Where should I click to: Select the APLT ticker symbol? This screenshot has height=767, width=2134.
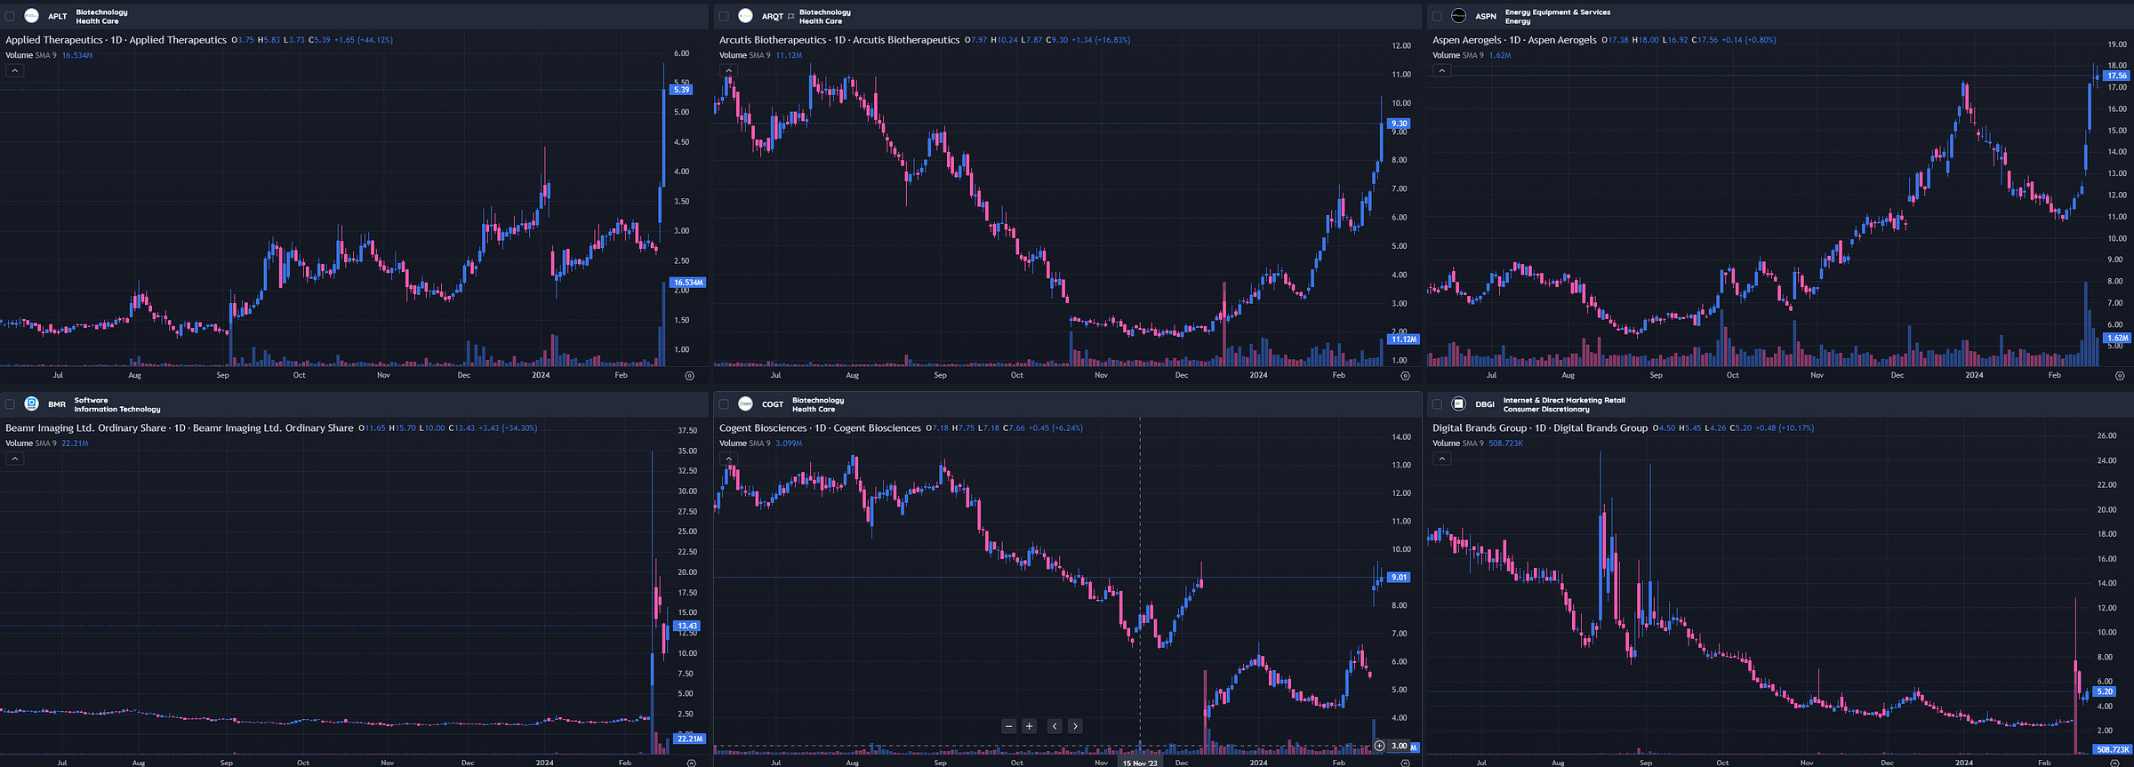57,16
